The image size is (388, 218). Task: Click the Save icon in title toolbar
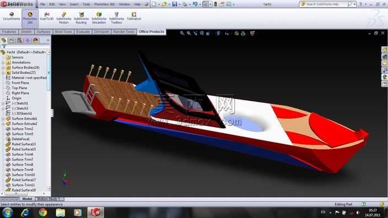point(175,4)
